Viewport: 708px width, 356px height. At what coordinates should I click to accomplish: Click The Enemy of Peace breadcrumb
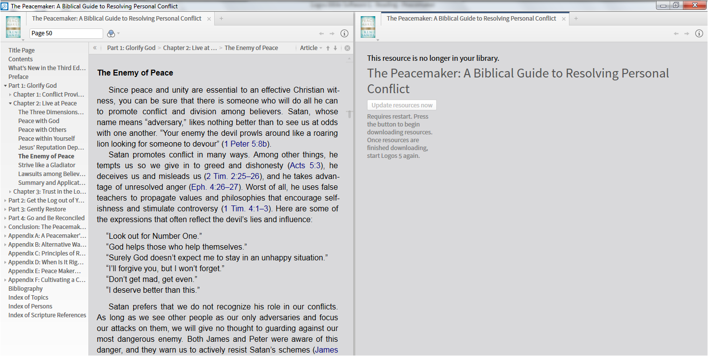pos(252,48)
